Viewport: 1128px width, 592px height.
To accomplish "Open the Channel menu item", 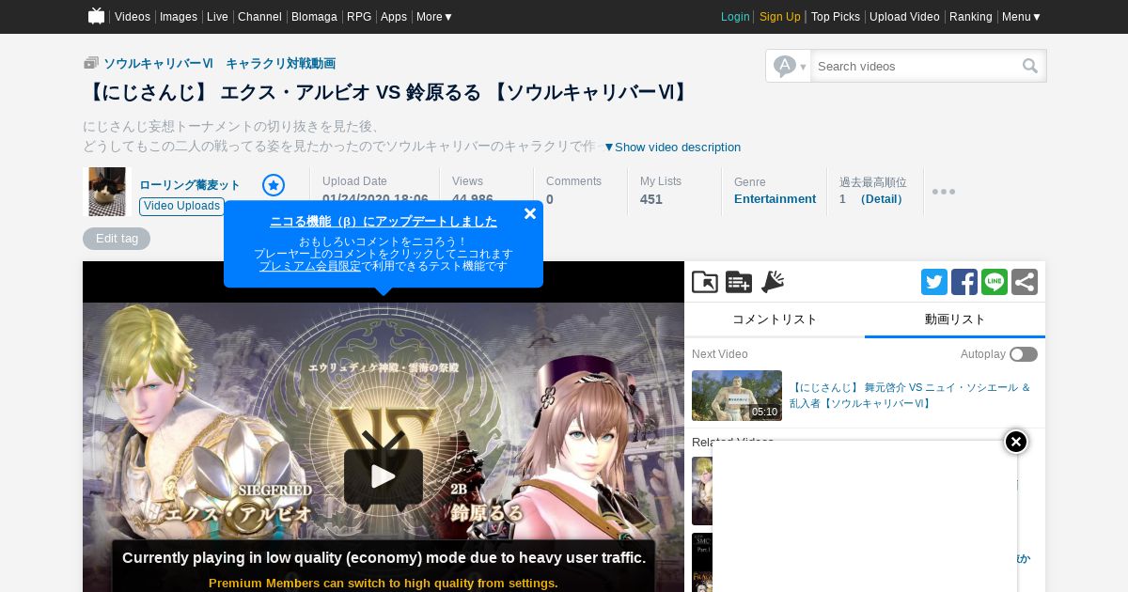I will pos(259,17).
